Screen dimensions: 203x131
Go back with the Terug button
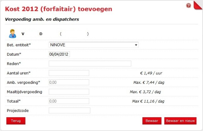pyautogui.click(x=16, y=121)
